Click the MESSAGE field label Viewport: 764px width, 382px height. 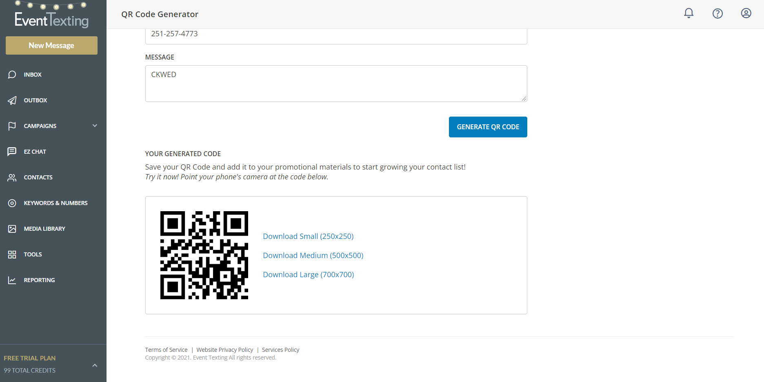pyautogui.click(x=160, y=57)
